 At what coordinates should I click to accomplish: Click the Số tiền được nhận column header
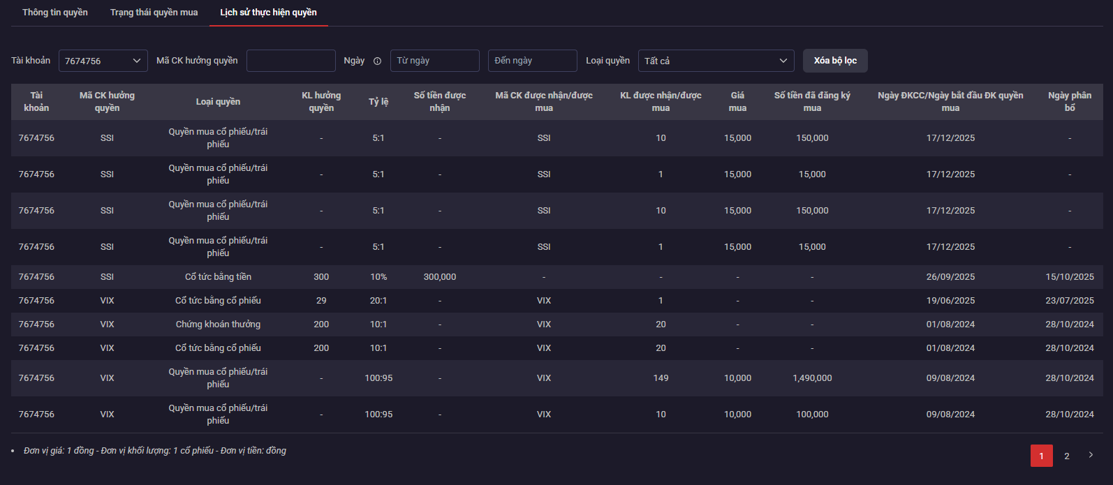440,102
